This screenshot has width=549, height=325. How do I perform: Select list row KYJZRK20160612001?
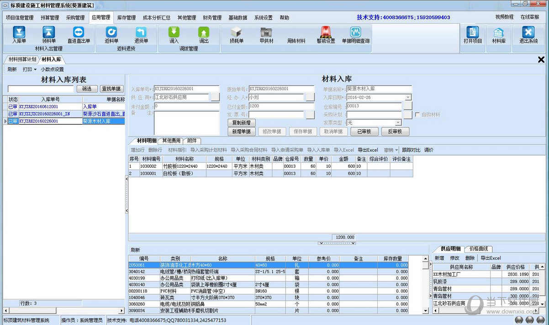coord(64,107)
